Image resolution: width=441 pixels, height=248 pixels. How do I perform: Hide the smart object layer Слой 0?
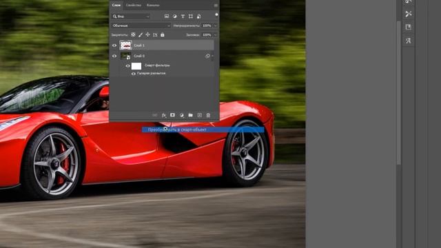114,56
